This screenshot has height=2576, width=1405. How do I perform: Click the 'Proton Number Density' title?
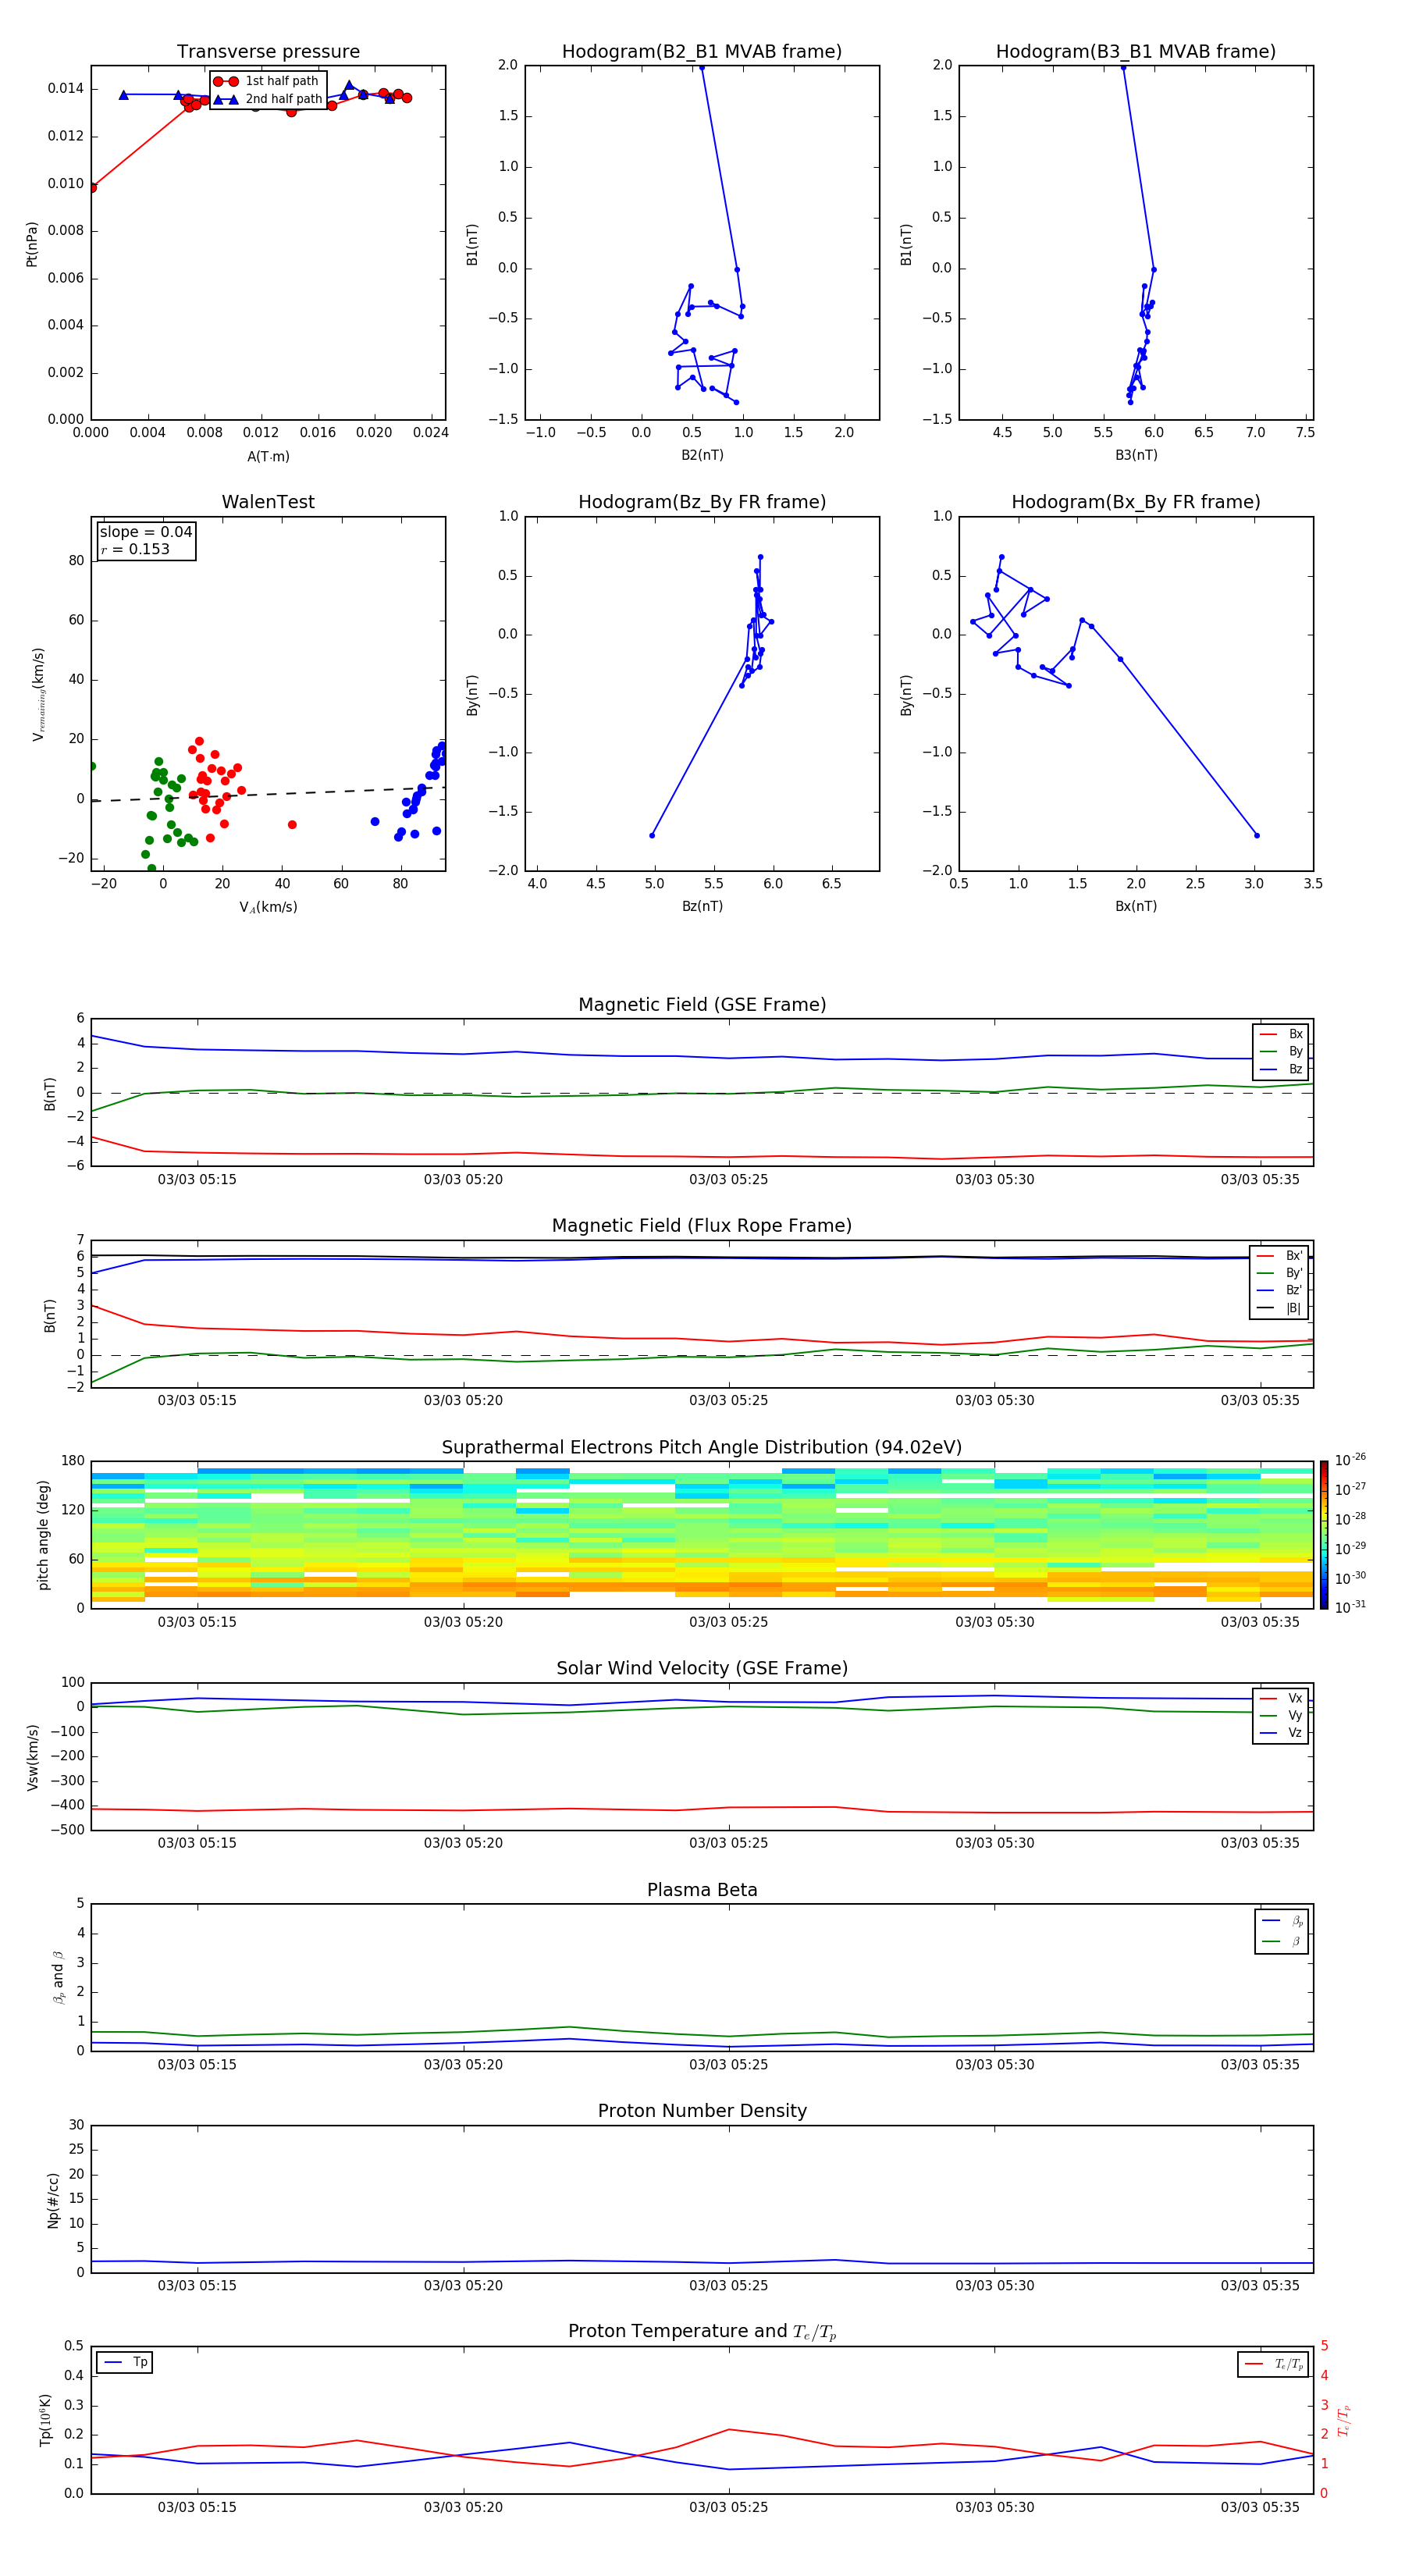[702, 2111]
